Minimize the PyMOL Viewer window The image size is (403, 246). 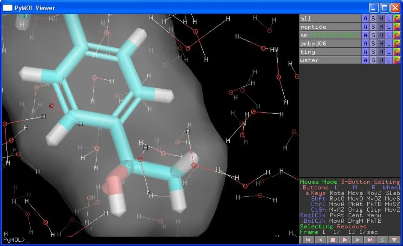374,7
